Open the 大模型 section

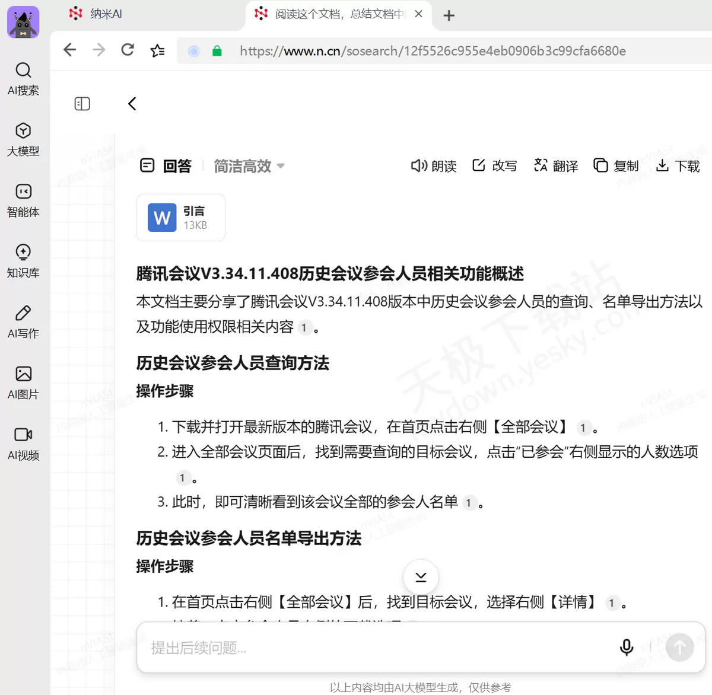click(23, 140)
